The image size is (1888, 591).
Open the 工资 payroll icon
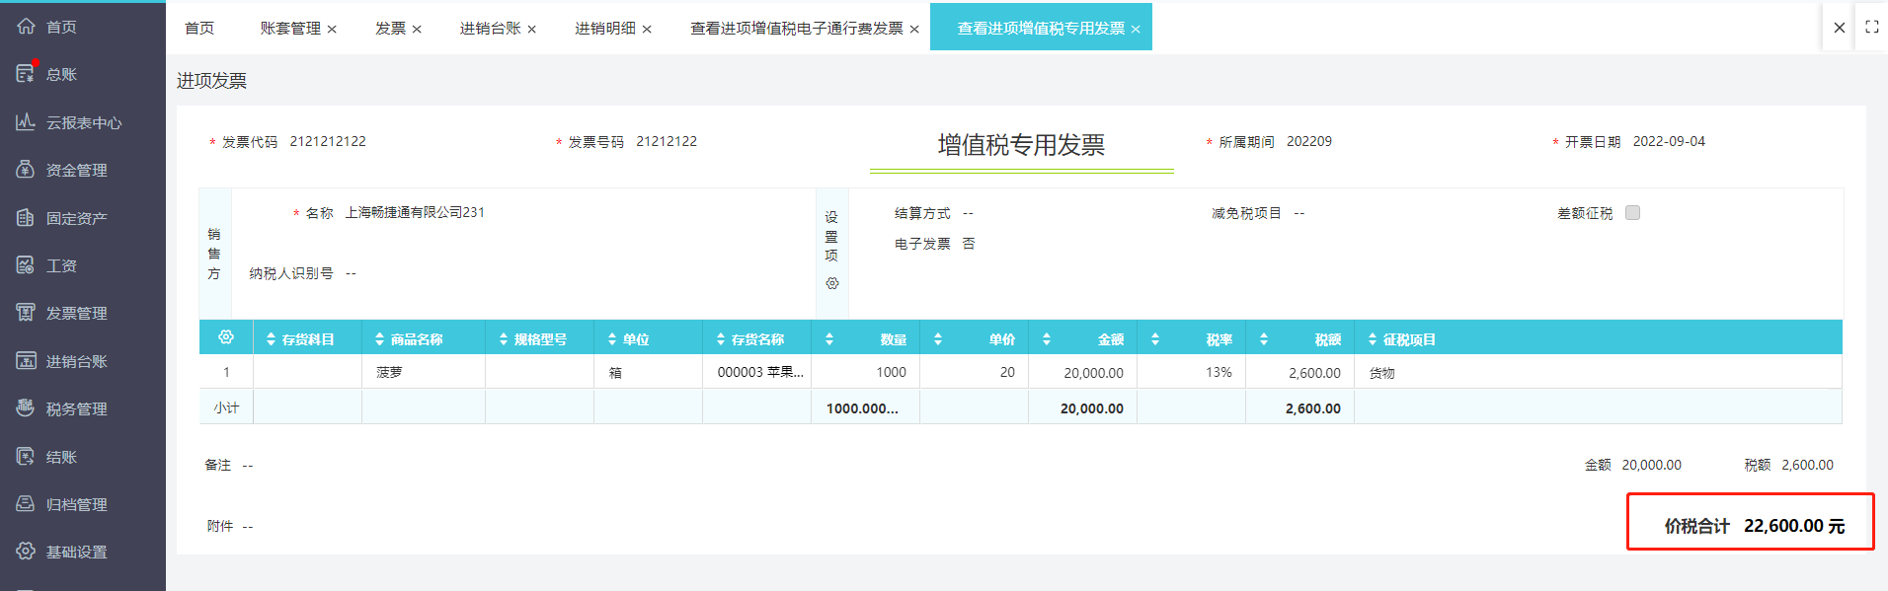26,264
